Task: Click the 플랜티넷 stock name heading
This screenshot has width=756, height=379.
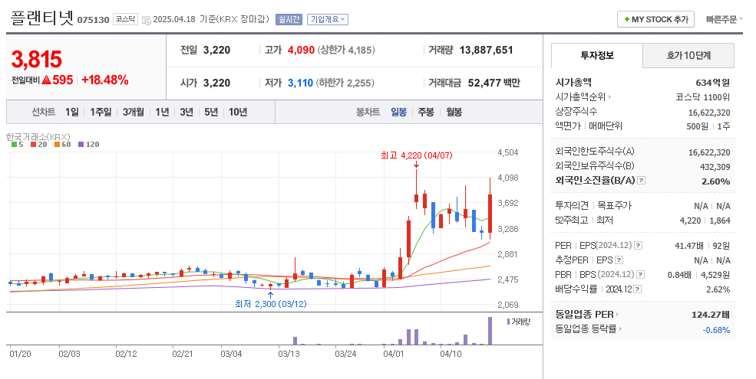Action: (42, 18)
